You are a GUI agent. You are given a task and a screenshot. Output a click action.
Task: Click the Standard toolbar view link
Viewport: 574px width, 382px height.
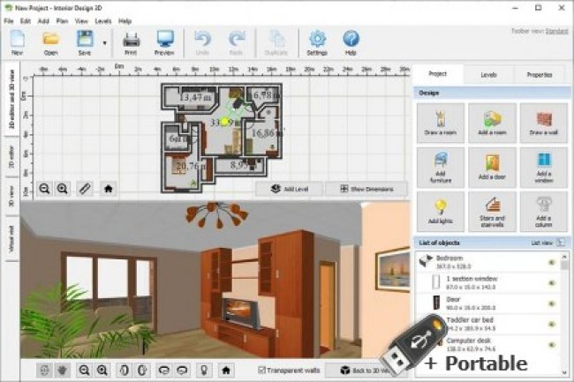point(556,32)
